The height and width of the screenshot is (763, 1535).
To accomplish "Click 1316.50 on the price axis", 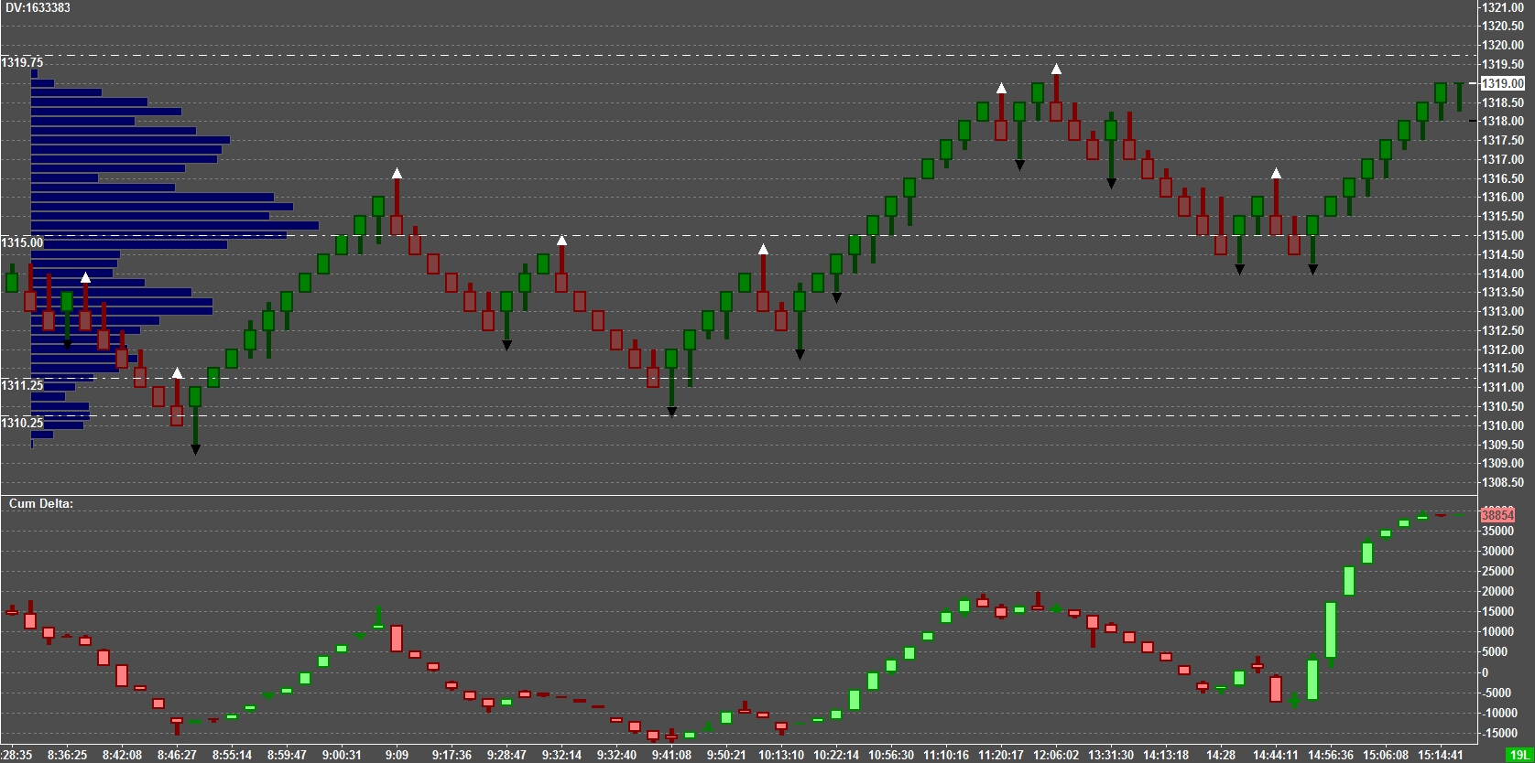I will (x=1503, y=178).
